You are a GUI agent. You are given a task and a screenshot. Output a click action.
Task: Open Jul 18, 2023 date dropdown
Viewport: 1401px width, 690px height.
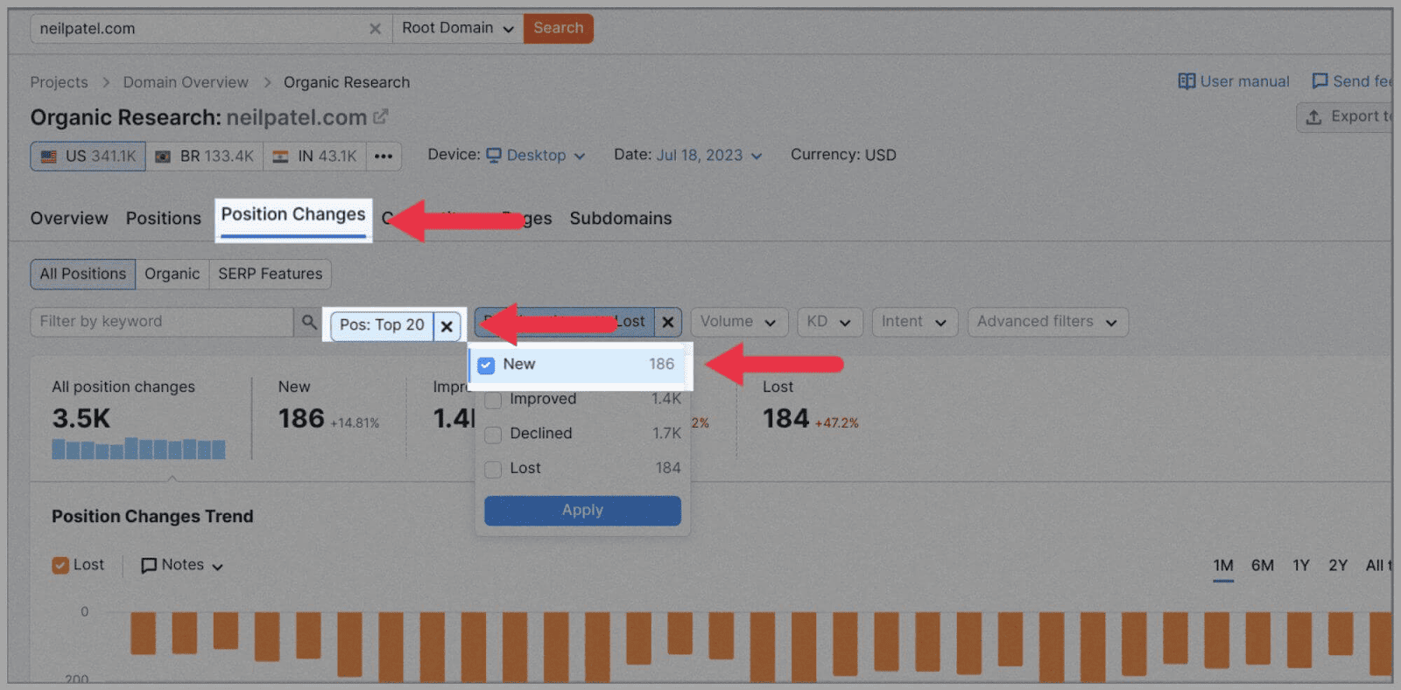[x=709, y=155]
